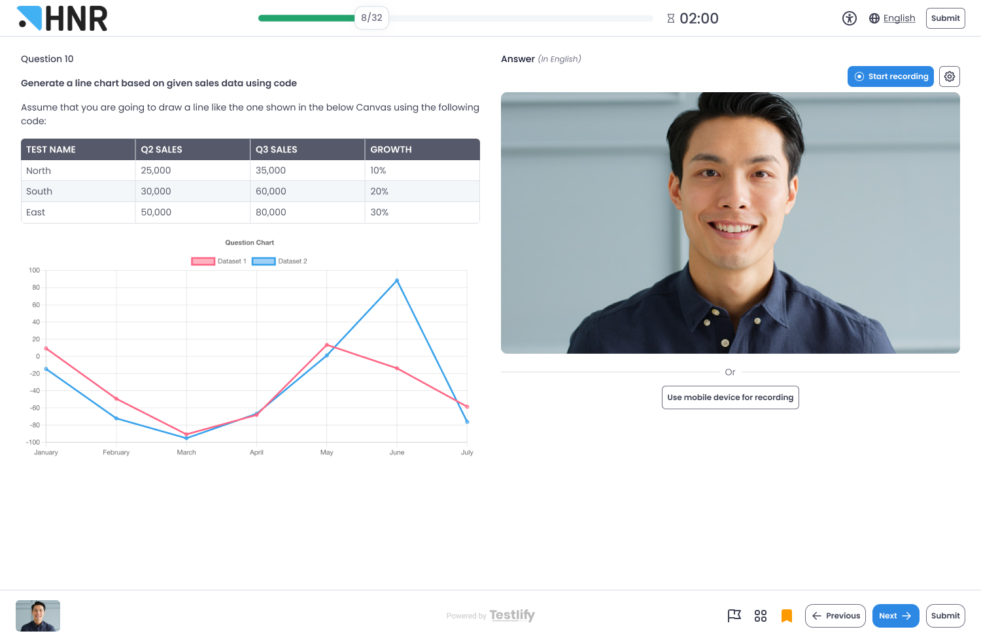Select the East row name cell
This screenshot has width=981, height=642.
point(78,212)
